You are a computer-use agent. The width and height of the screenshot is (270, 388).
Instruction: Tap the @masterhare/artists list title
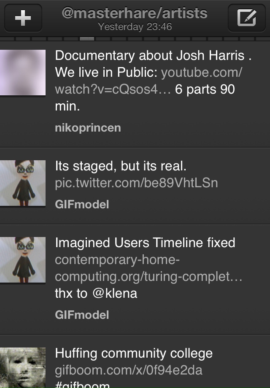135,13
